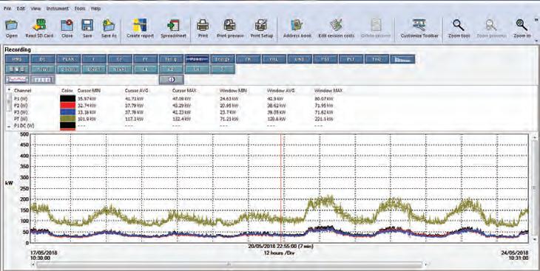
Task: Click the 12 hours /Div label
Action: coord(279,253)
